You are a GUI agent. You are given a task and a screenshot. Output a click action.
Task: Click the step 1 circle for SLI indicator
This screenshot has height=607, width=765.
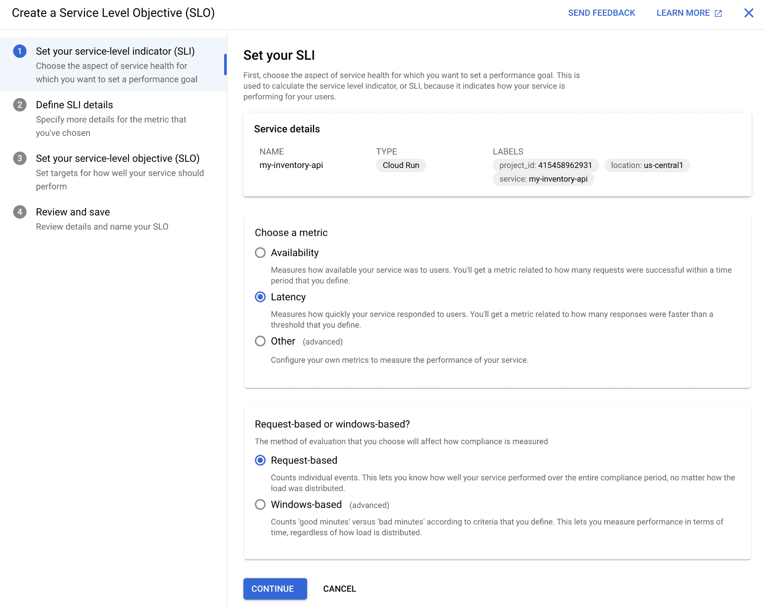point(19,51)
